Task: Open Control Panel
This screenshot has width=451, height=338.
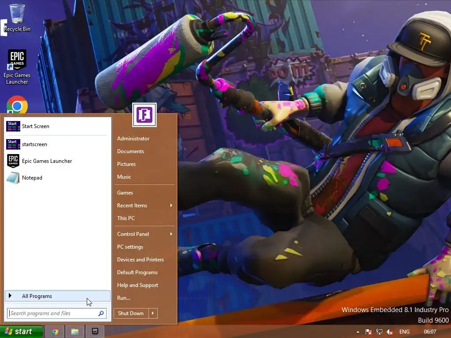Action: (x=133, y=234)
